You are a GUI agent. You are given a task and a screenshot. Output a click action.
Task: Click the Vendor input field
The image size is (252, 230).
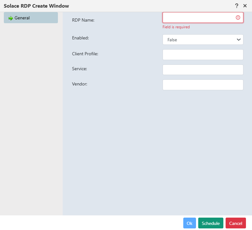(203, 85)
